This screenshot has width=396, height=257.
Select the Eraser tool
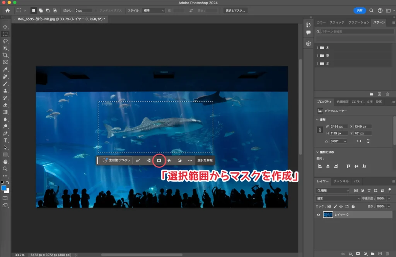click(x=5, y=105)
